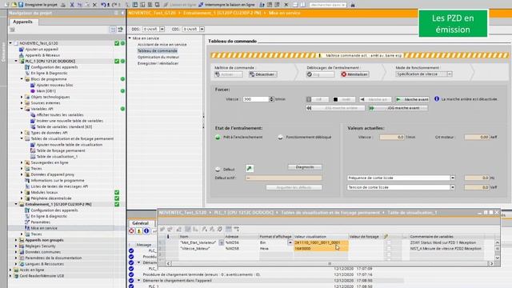The width and height of the screenshot is (512, 288).
Task: Click the Réinitialiser button
Action: pyautogui.click(x=355, y=74)
